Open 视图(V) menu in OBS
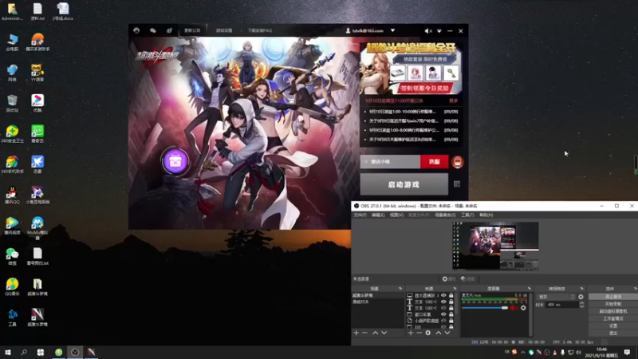Screen dimensions: 638x359 click(x=396, y=215)
